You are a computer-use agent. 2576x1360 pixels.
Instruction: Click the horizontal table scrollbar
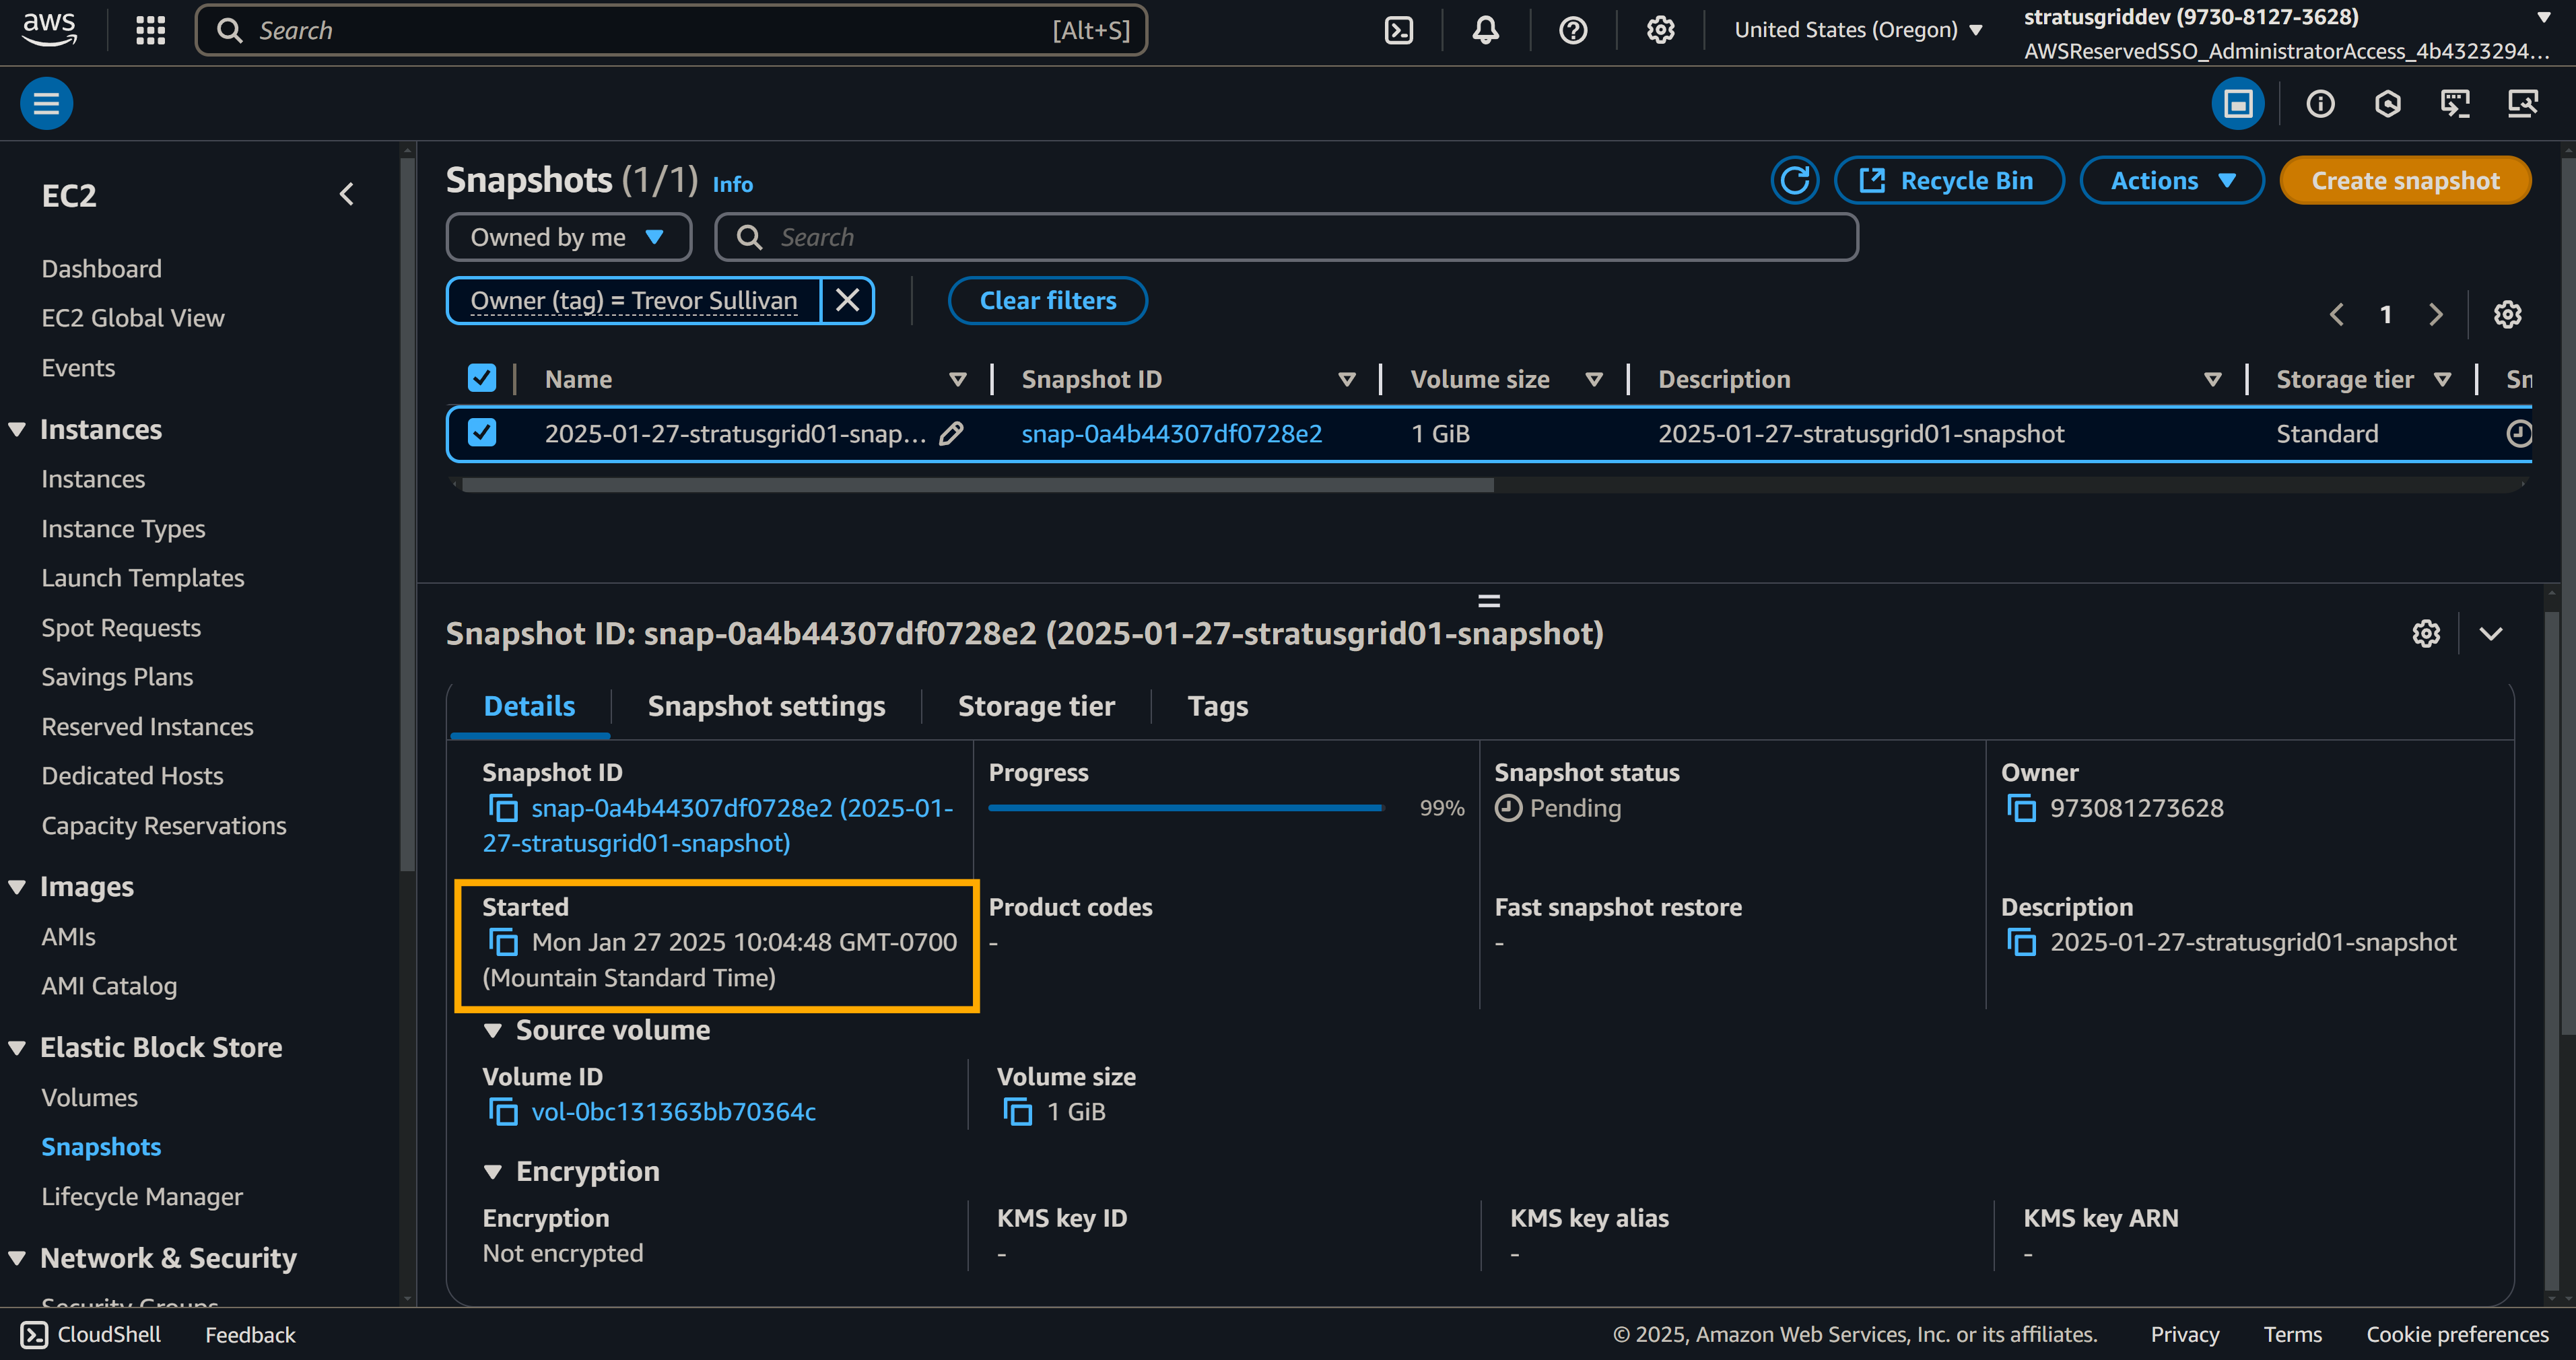[x=977, y=485]
